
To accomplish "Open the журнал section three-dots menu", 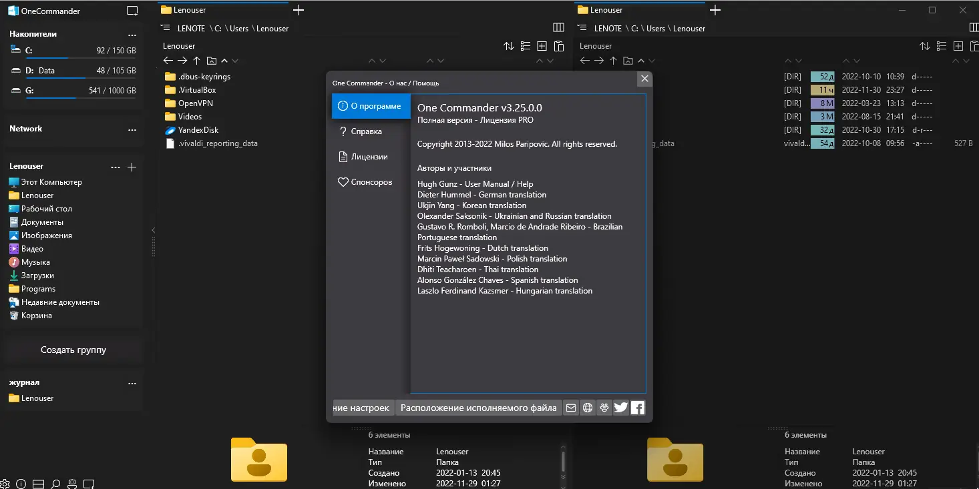I will click(x=132, y=383).
